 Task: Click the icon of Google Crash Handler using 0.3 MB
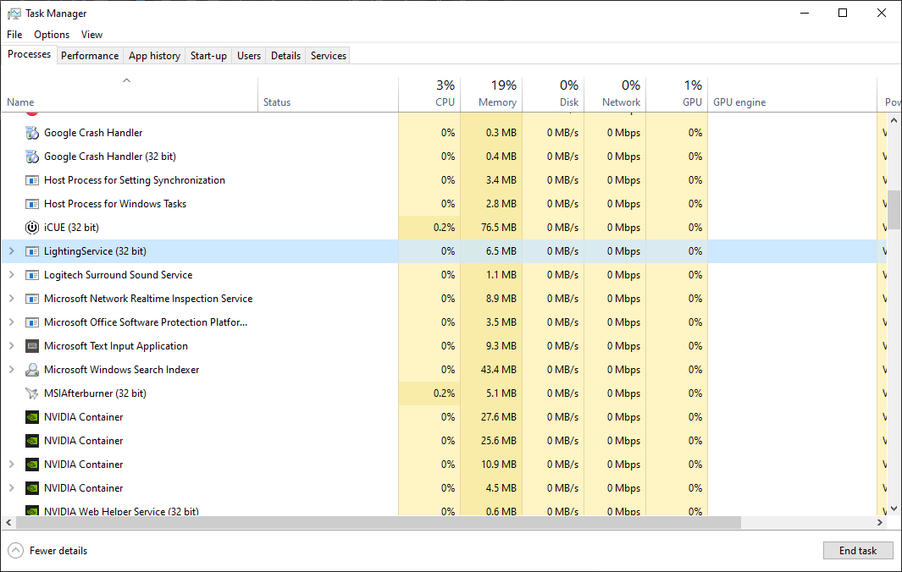[x=32, y=133]
